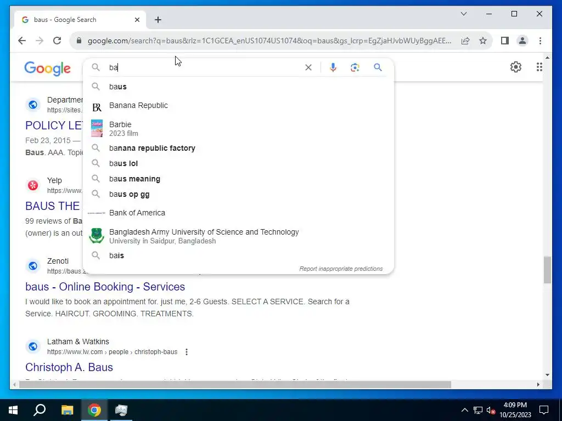Pick the 'baus lol' suggestion
This screenshot has height=421, width=562.
coord(238,163)
